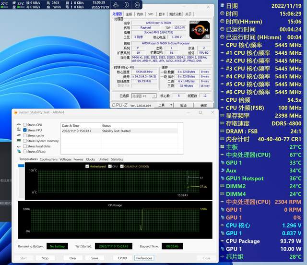Switch to Unified tab in AIDA64
The width and height of the screenshot is (307, 265).
coord(104,159)
